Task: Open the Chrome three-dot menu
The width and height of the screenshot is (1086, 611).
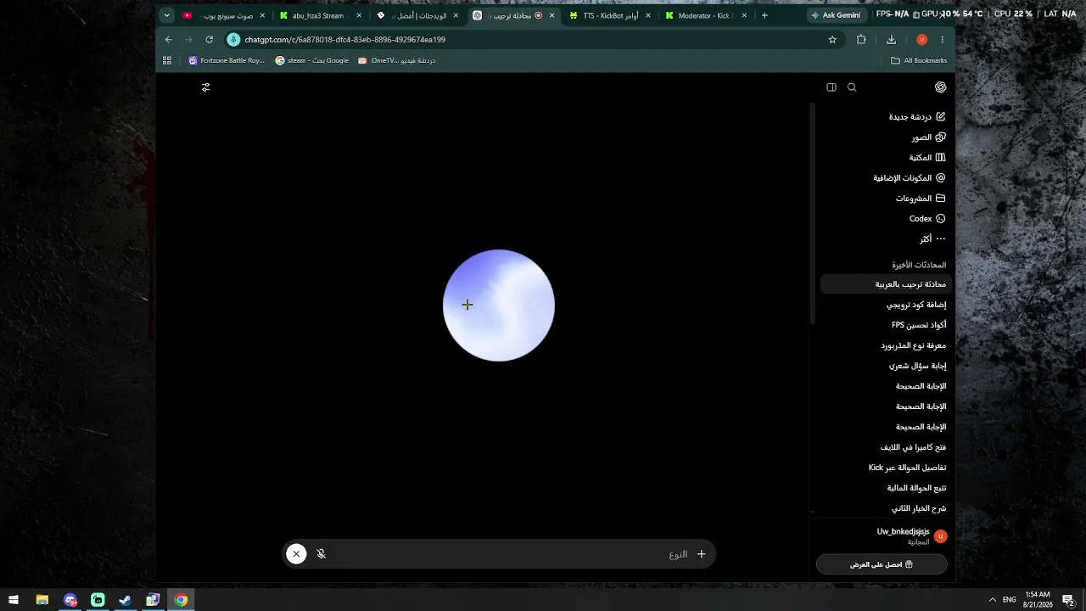Action: coord(942,40)
